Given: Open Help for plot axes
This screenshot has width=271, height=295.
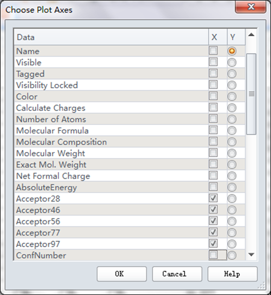Looking at the screenshot, I should click(232, 274).
